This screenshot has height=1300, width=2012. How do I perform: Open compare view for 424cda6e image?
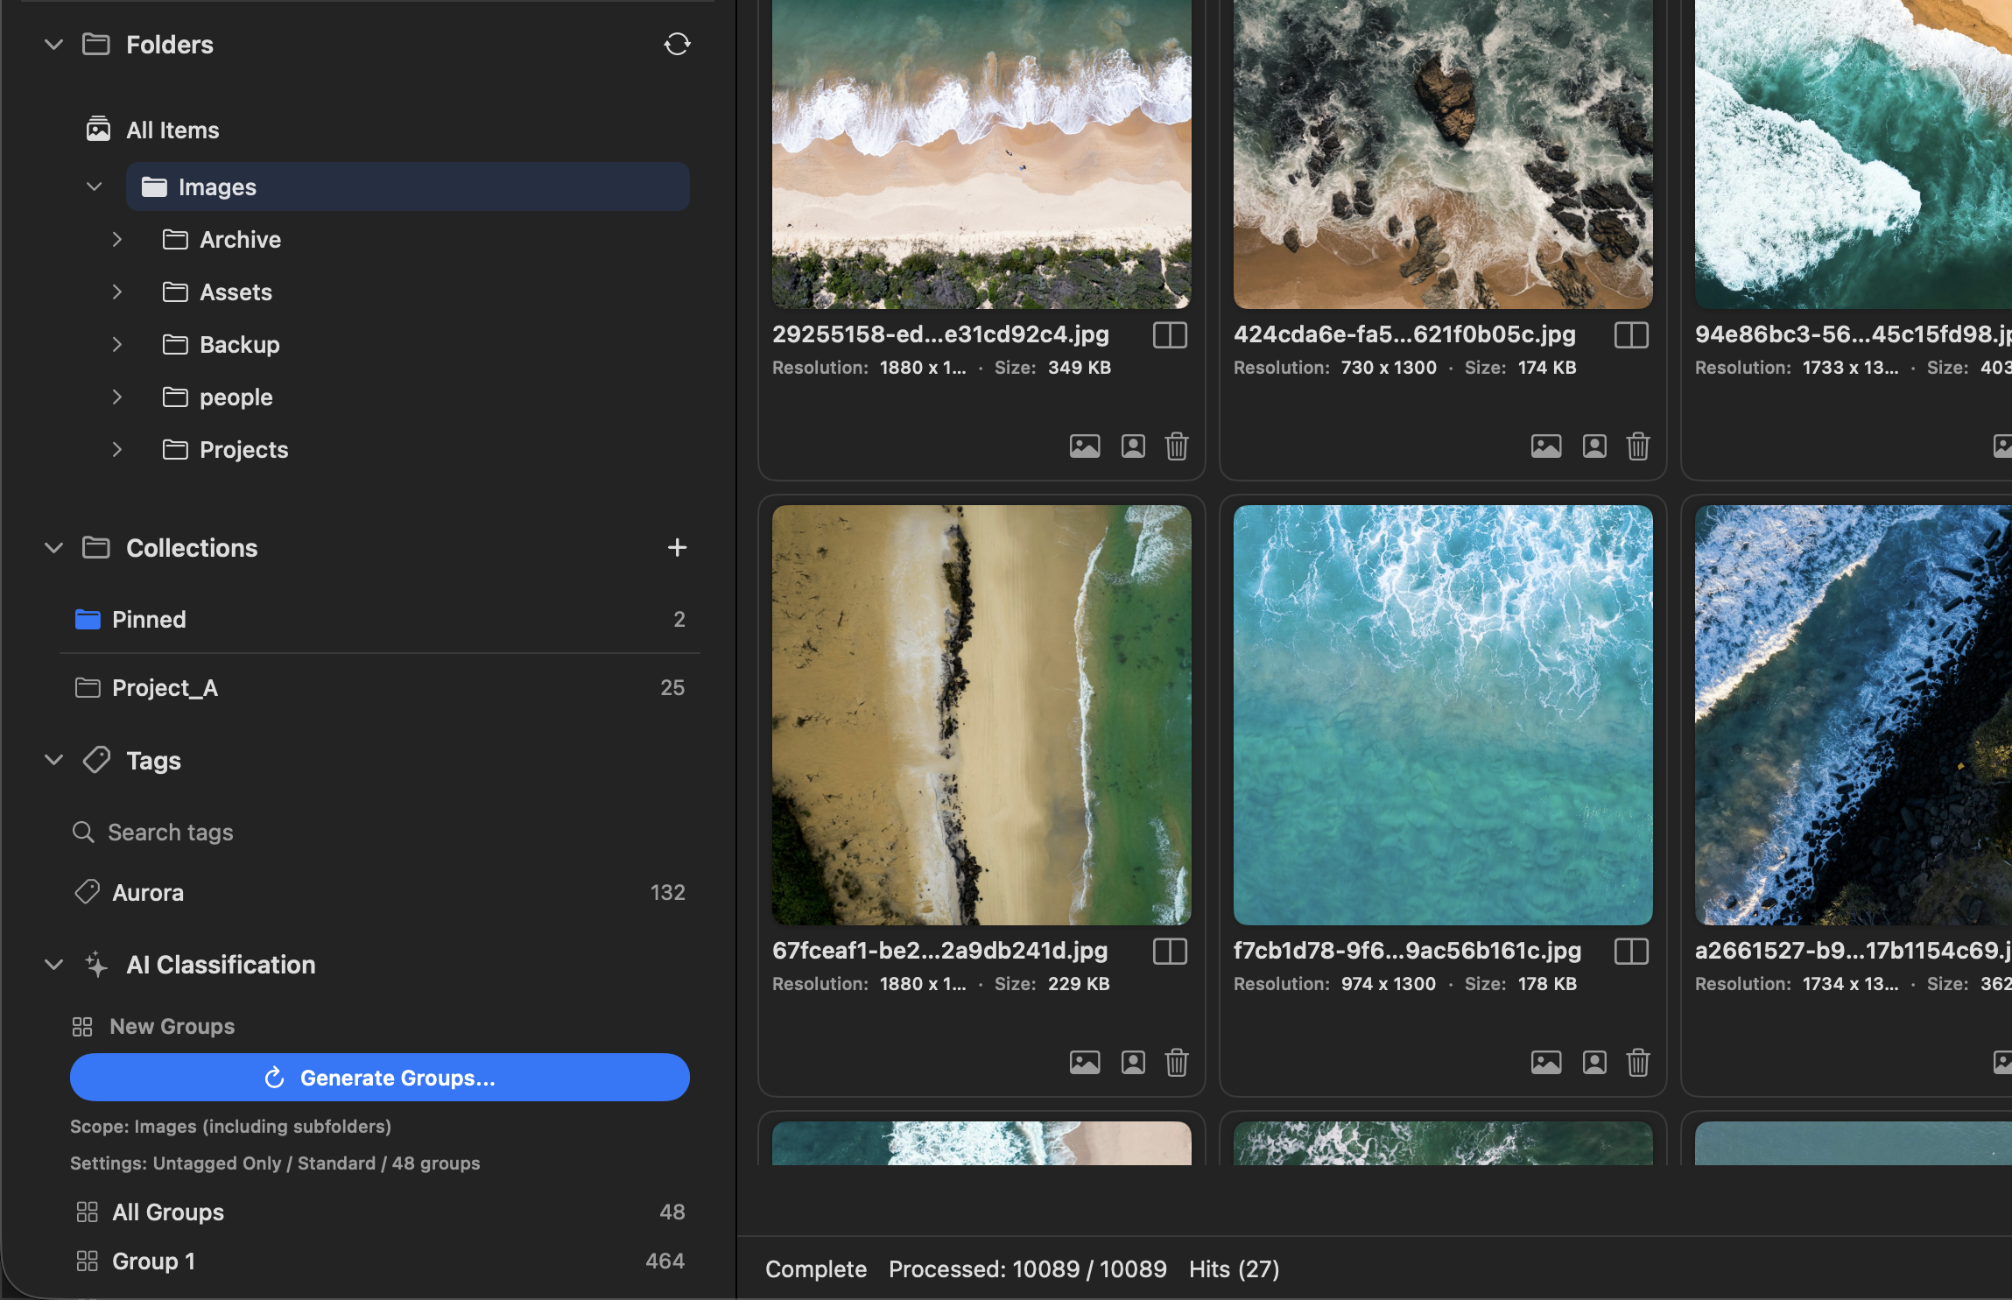point(1631,334)
